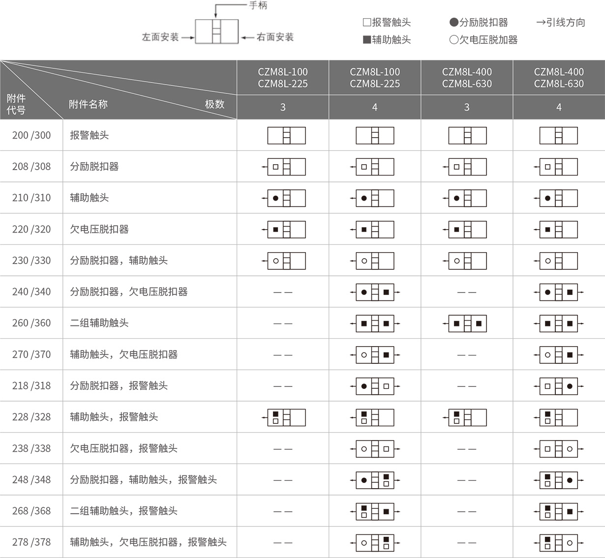Screen dimensions: 605x558
Task: Select the accessory code 208 /308
Action: click(x=31, y=167)
